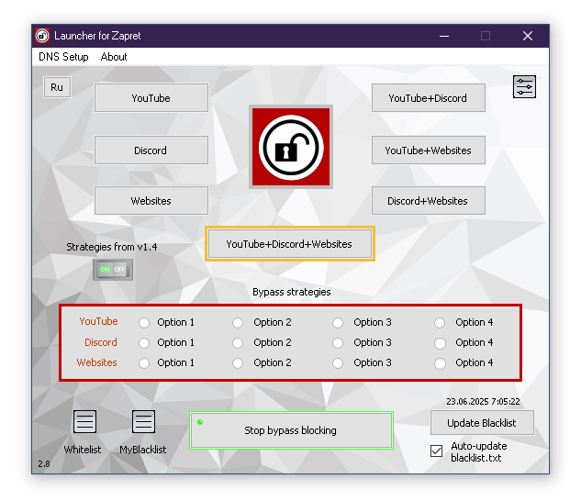Click the red Websites row label
This screenshot has width=581, height=501.
96,362
